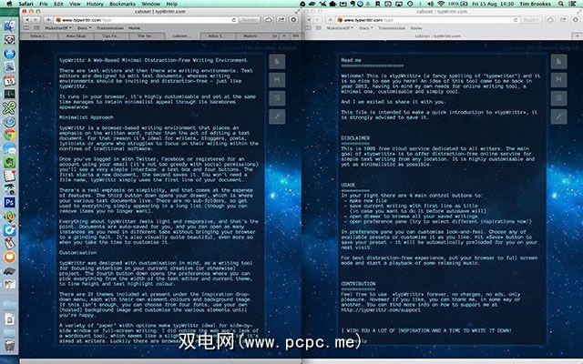The width and height of the screenshot is (583, 364).
Task: Show bookmarks sidebar in left Safari window
Action: (x=26, y=28)
